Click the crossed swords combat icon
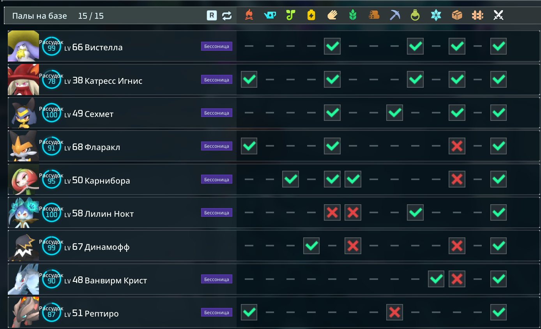Viewport: 541px width, 329px height. (x=498, y=15)
